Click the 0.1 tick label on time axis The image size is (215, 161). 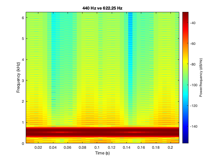pyautogui.click(x=97, y=148)
